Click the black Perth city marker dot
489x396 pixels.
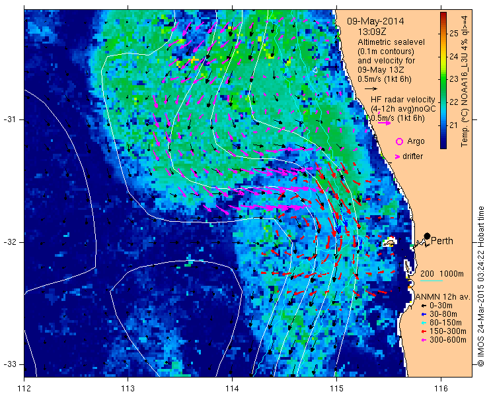click(428, 236)
